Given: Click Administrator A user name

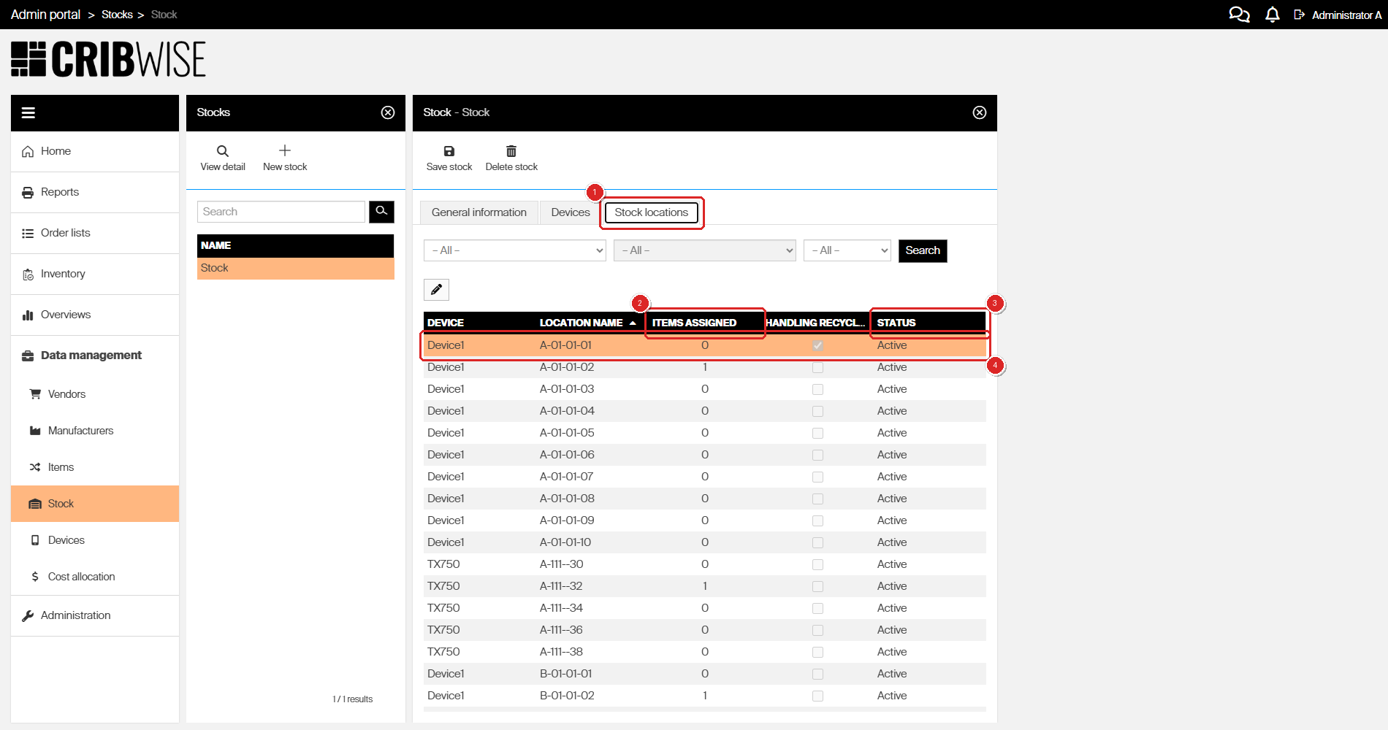Looking at the screenshot, I should 1346,15.
